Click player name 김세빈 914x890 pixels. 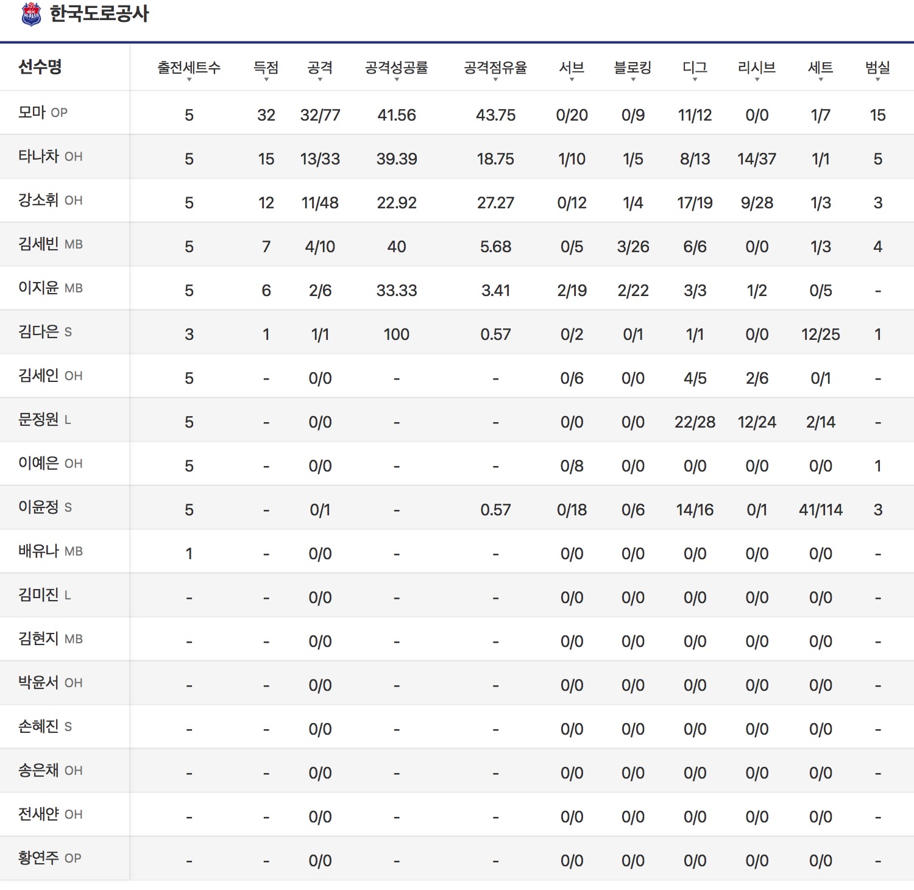38,244
